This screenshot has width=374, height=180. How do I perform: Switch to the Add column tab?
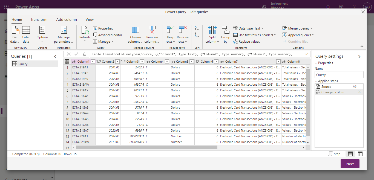tap(67, 20)
